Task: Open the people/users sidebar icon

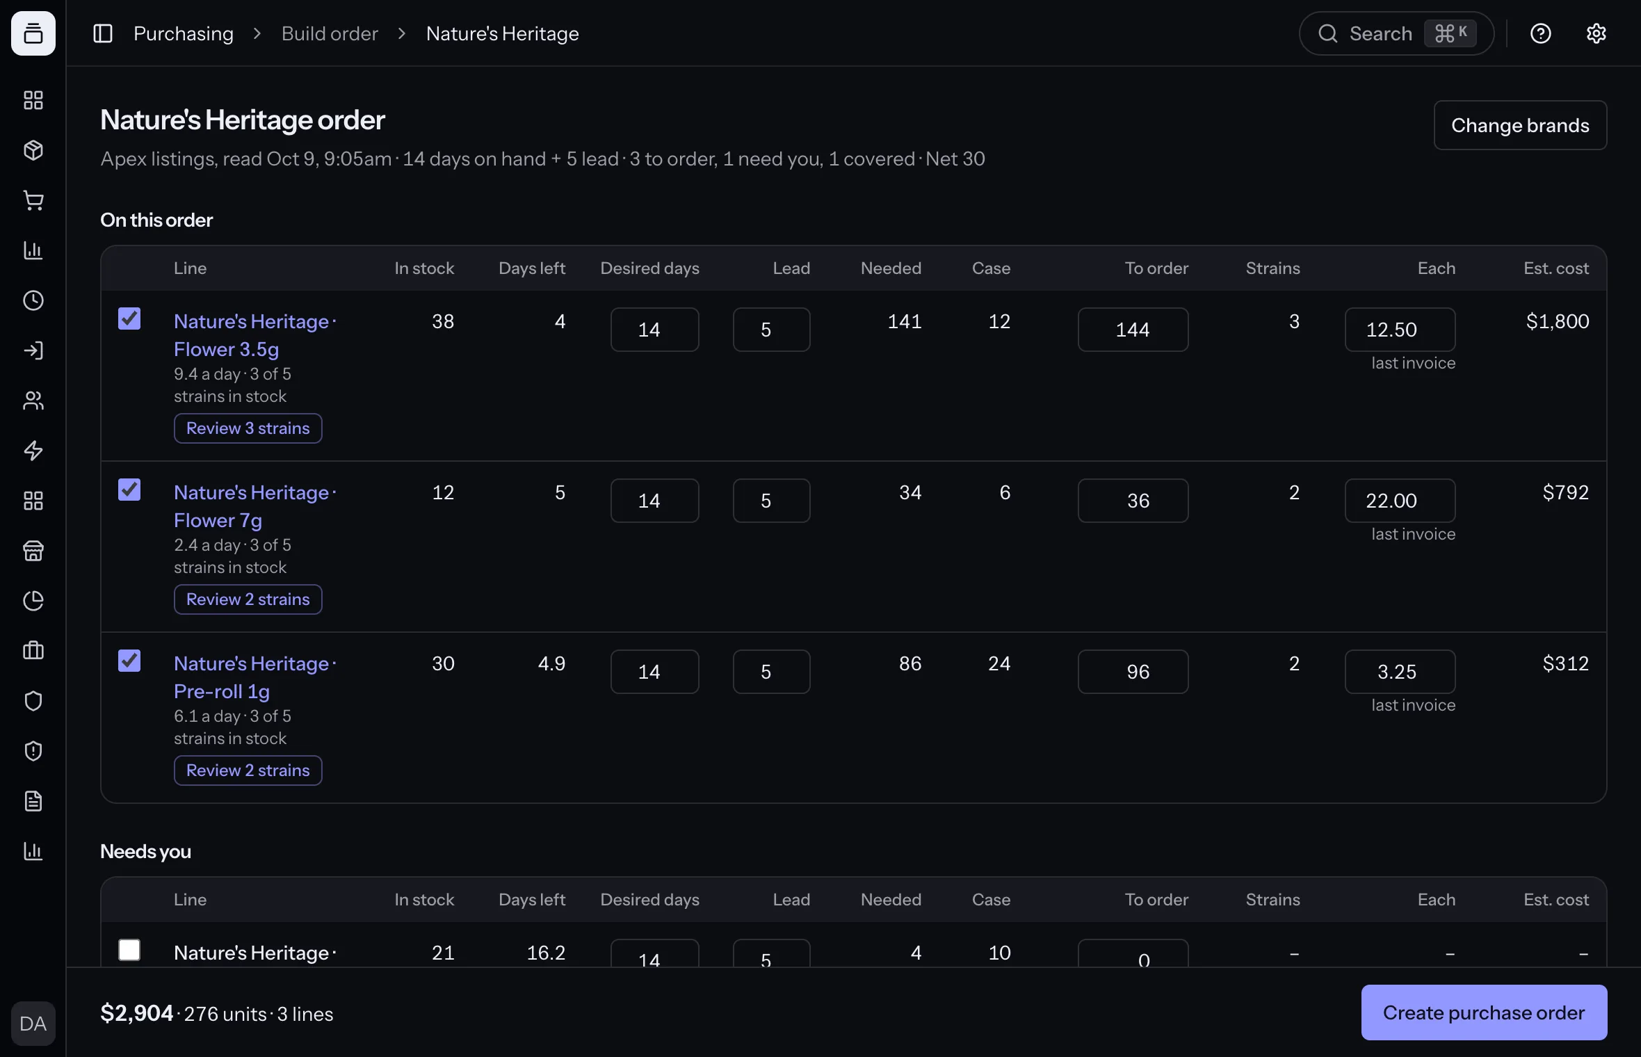Action: [33, 401]
